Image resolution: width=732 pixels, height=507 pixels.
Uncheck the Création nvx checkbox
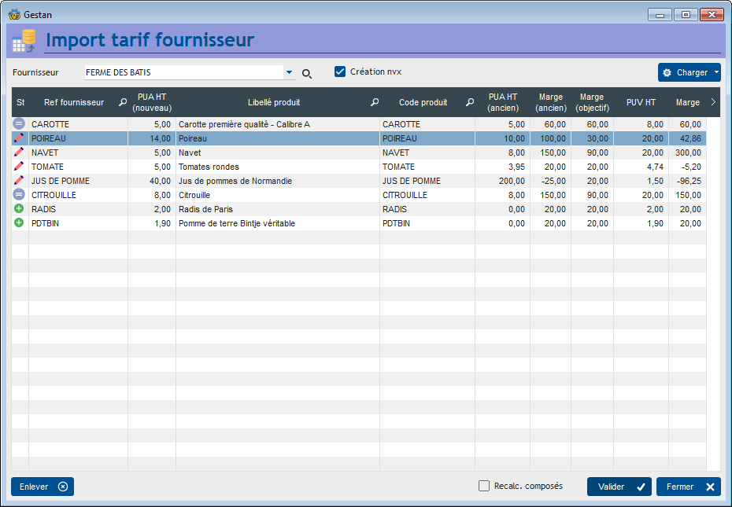coord(340,72)
